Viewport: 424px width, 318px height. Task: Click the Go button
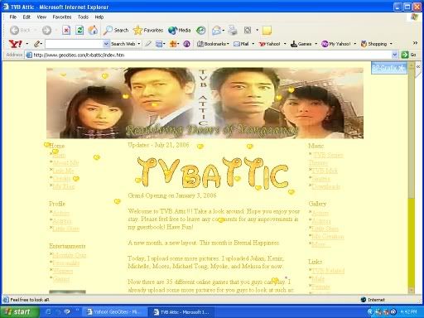[409, 55]
